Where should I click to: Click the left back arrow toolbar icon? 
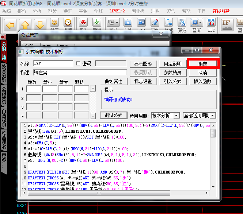click(10, 25)
